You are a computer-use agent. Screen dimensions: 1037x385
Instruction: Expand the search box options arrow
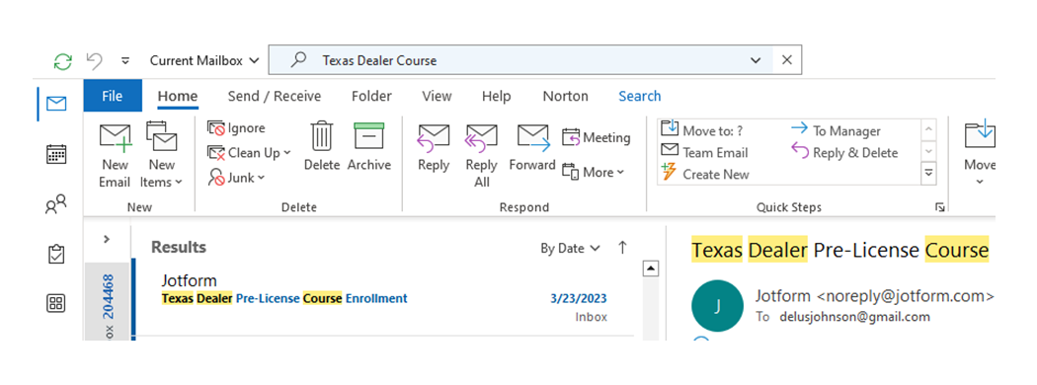[x=756, y=60]
